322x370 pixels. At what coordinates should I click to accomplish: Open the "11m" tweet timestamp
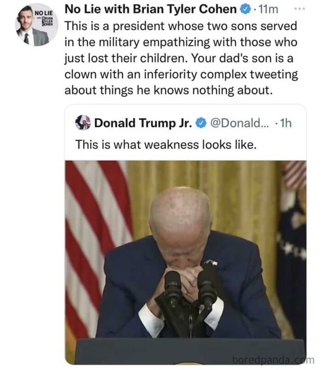[268, 10]
